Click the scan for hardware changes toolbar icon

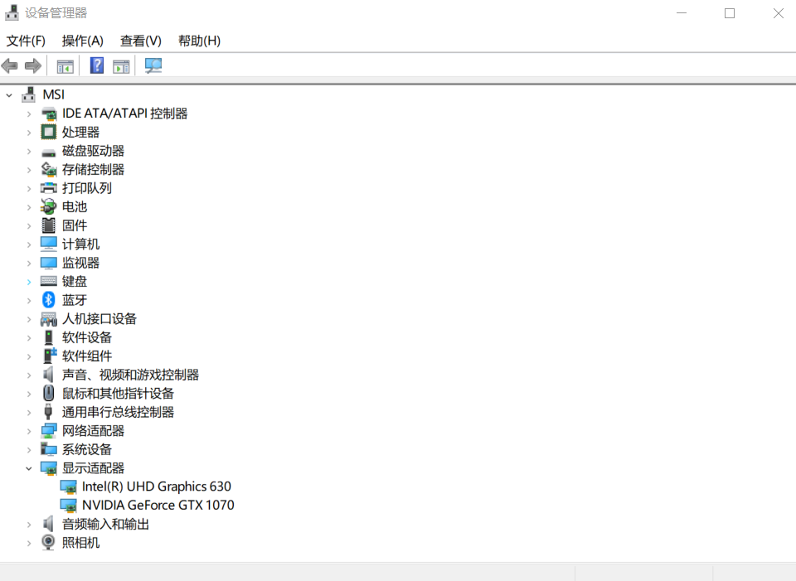tap(153, 65)
